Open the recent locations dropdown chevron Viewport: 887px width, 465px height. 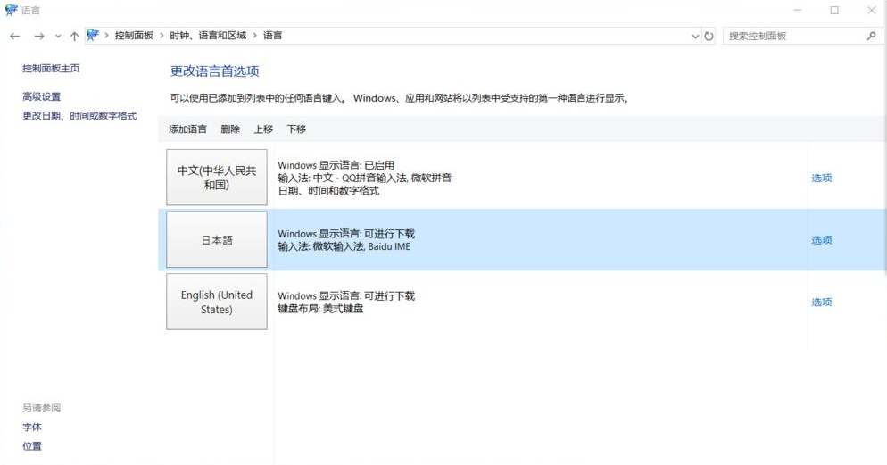(58, 37)
